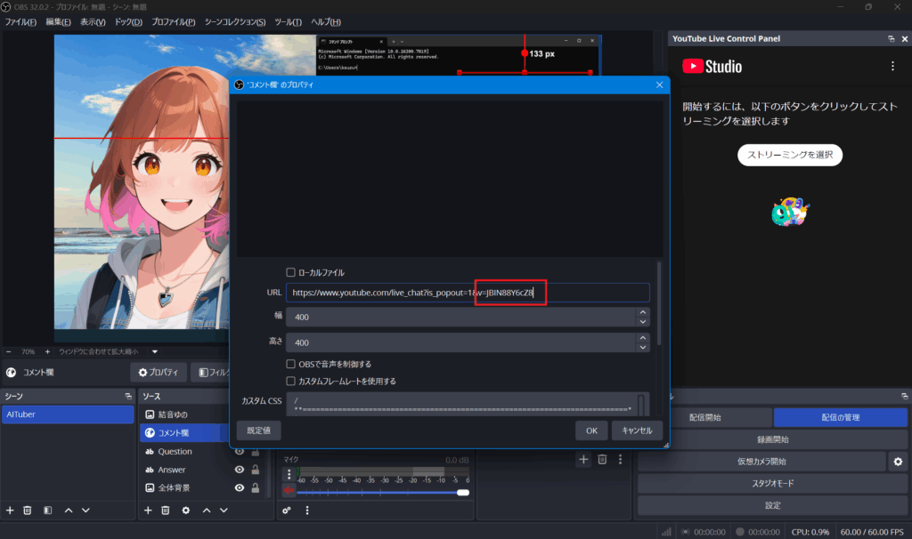Move selected source up with arrow icon

[x=207, y=511]
